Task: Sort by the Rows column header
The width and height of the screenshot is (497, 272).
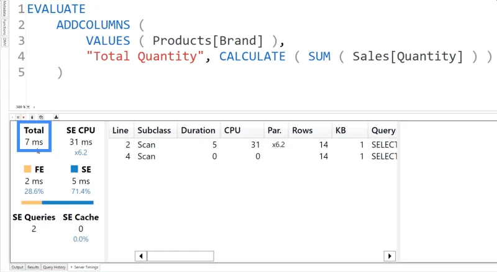Action: point(310,130)
